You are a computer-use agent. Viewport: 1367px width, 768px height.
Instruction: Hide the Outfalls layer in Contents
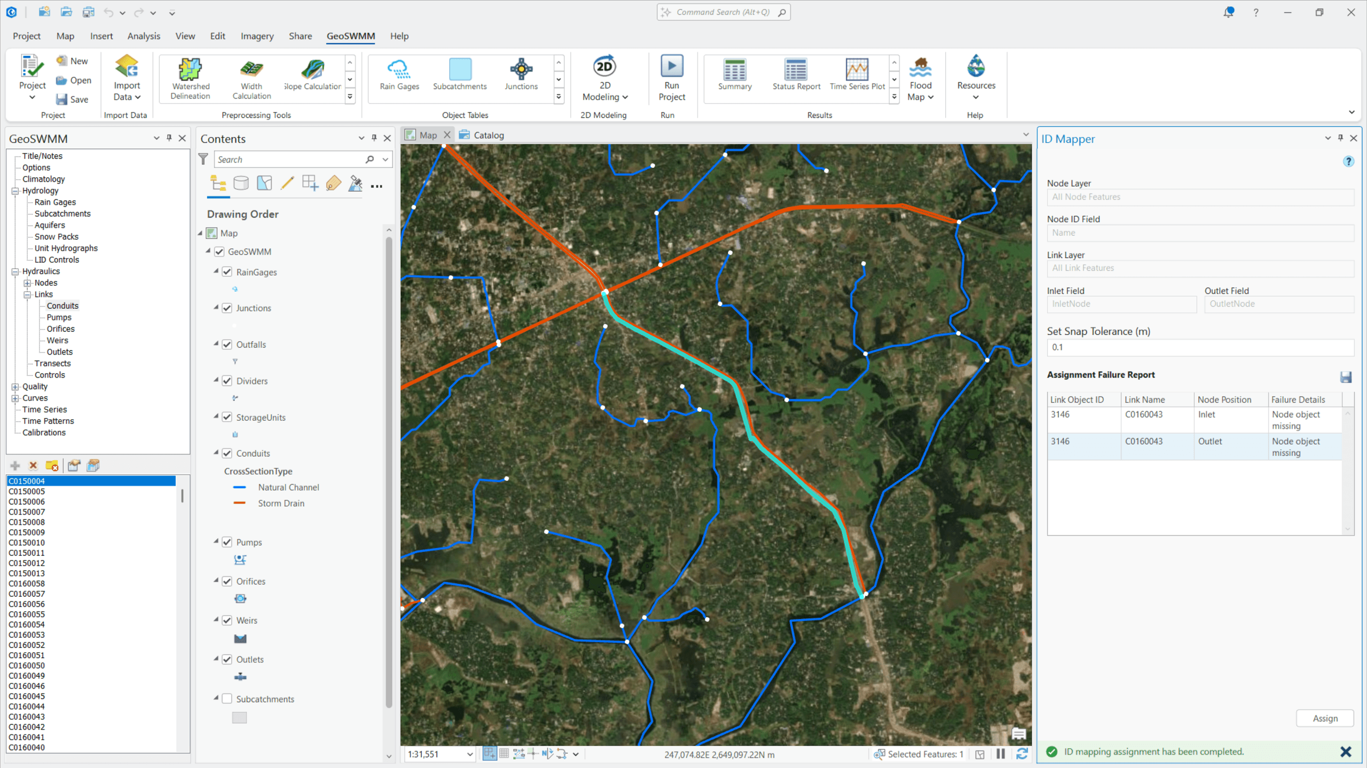click(227, 344)
